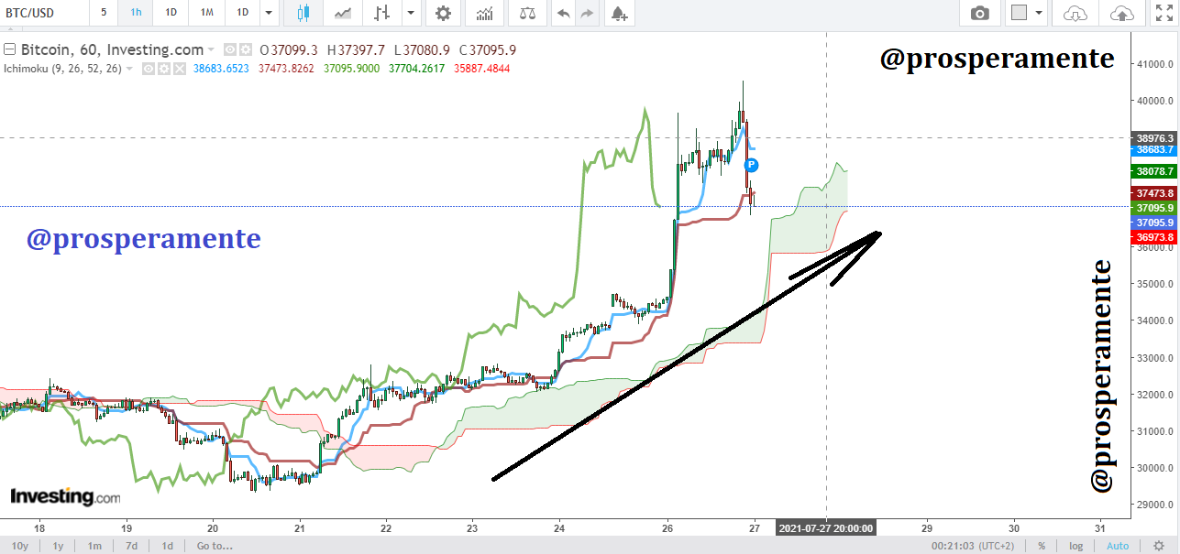Select the 1M interval
Viewport: 1180px width, 554px height.
click(206, 13)
